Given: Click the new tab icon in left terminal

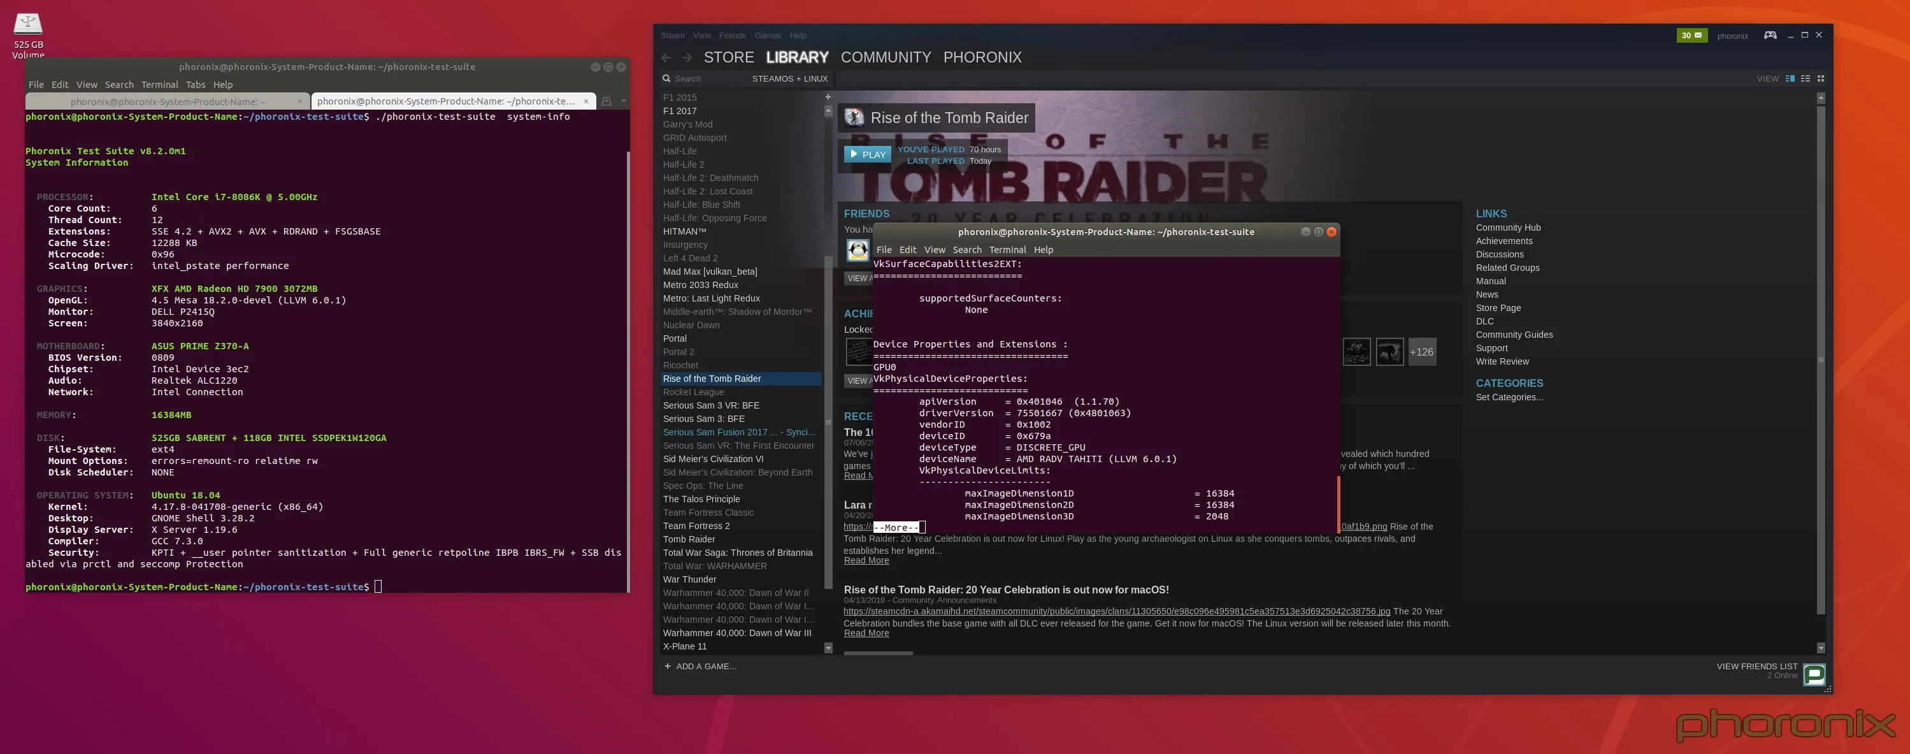Looking at the screenshot, I should pyautogui.click(x=607, y=101).
